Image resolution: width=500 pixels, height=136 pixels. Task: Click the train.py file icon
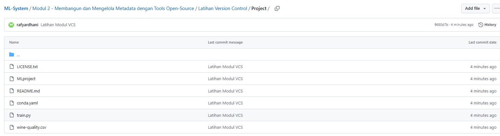pyautogui.click(x=12, y=115)
